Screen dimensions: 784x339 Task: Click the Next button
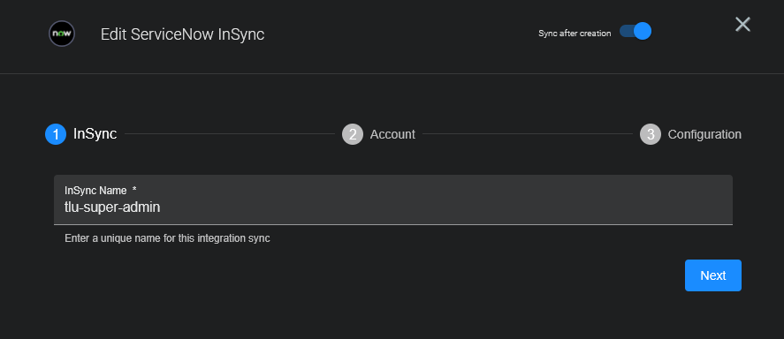pyautogui.click(x=713, y=275)
